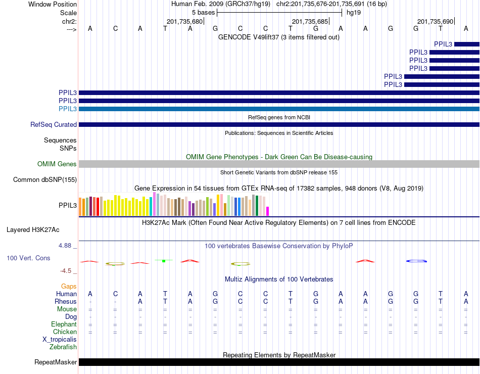
Task: Open Multiz Alignments of 100 Vertebrates title
Action: [279, 279]
